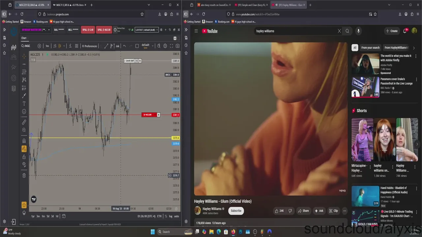
Task: Close the $-462.00 position with X
Action: tap(158, 115)
